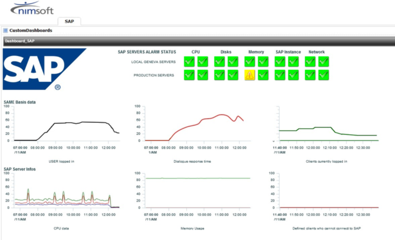Switch to the SAP tab

pos(69,21)
